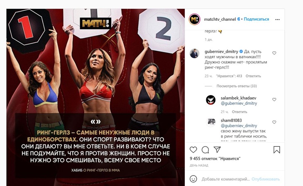303x186 pixels.
Task: Open the comment speech bubble icon
Action: (205, 150)
